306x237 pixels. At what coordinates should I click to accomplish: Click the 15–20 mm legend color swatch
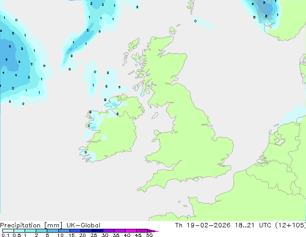tap(75, 231)
